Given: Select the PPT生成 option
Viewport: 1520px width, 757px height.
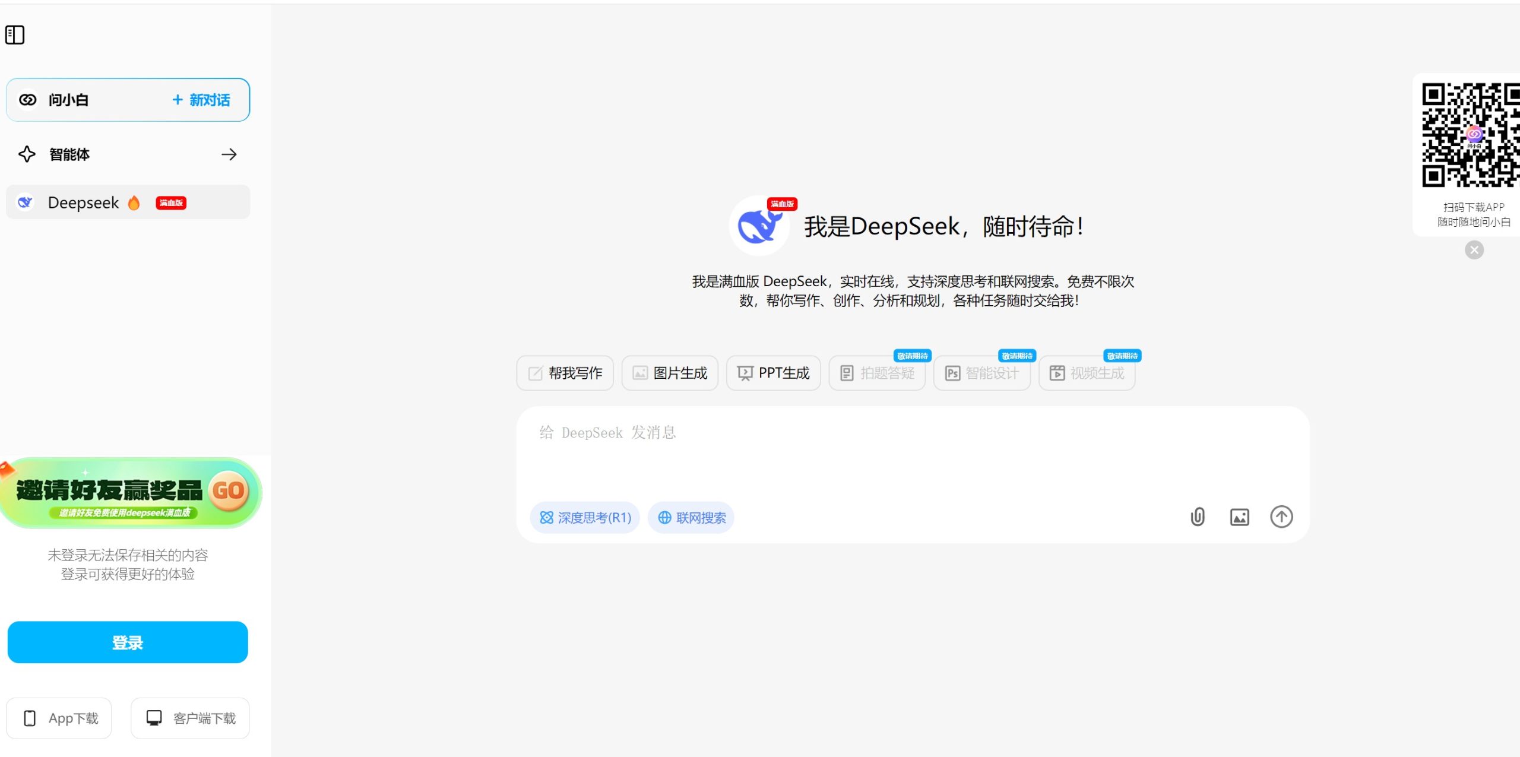Looking at the screenshot, I should tap(773, 373).
